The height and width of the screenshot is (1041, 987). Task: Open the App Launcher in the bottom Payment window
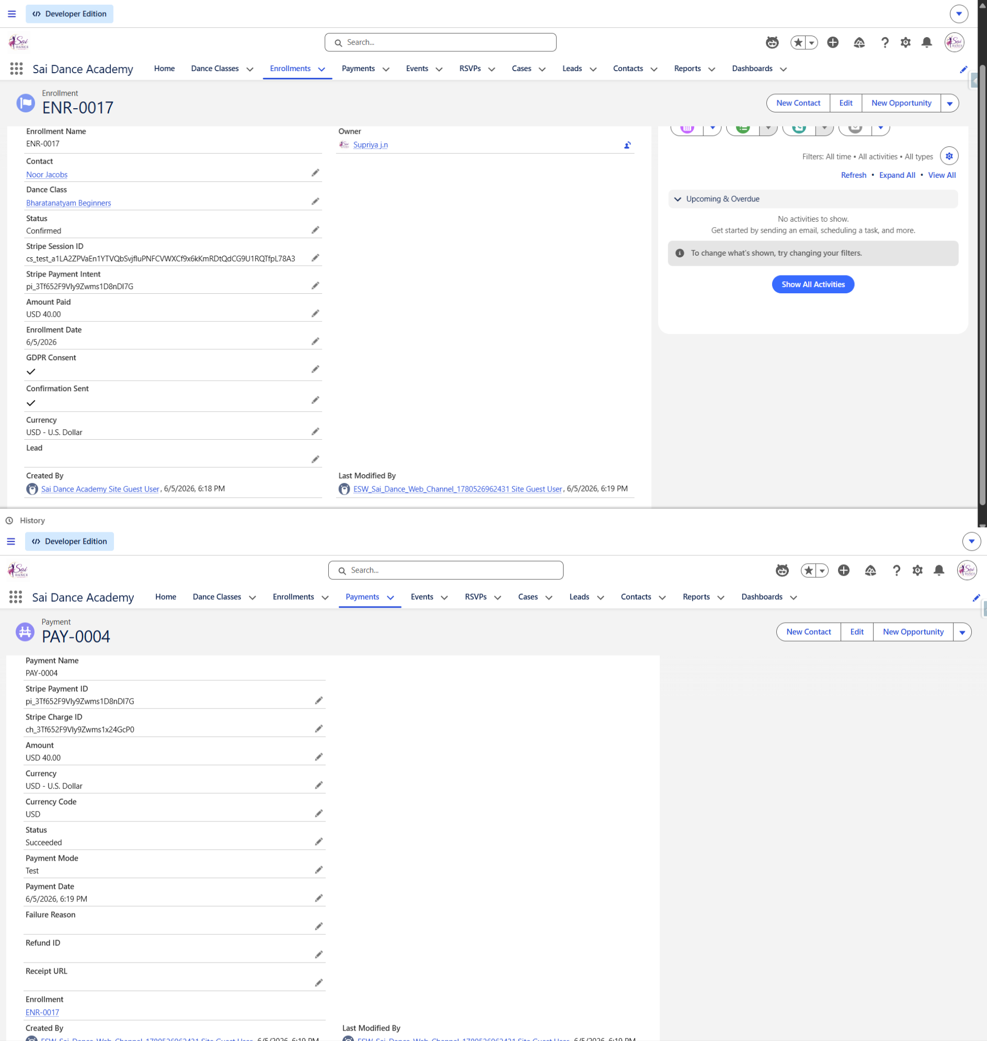pyautogui.click(x=16, y=597)
